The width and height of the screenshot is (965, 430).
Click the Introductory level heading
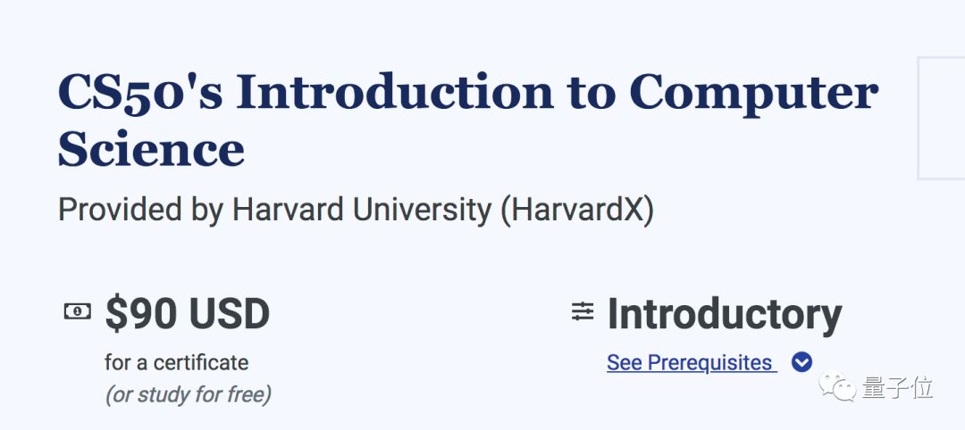[x=725, y=314]
